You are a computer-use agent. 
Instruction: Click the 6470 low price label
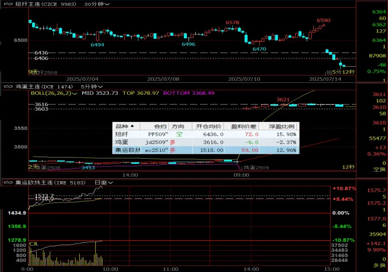259,49
